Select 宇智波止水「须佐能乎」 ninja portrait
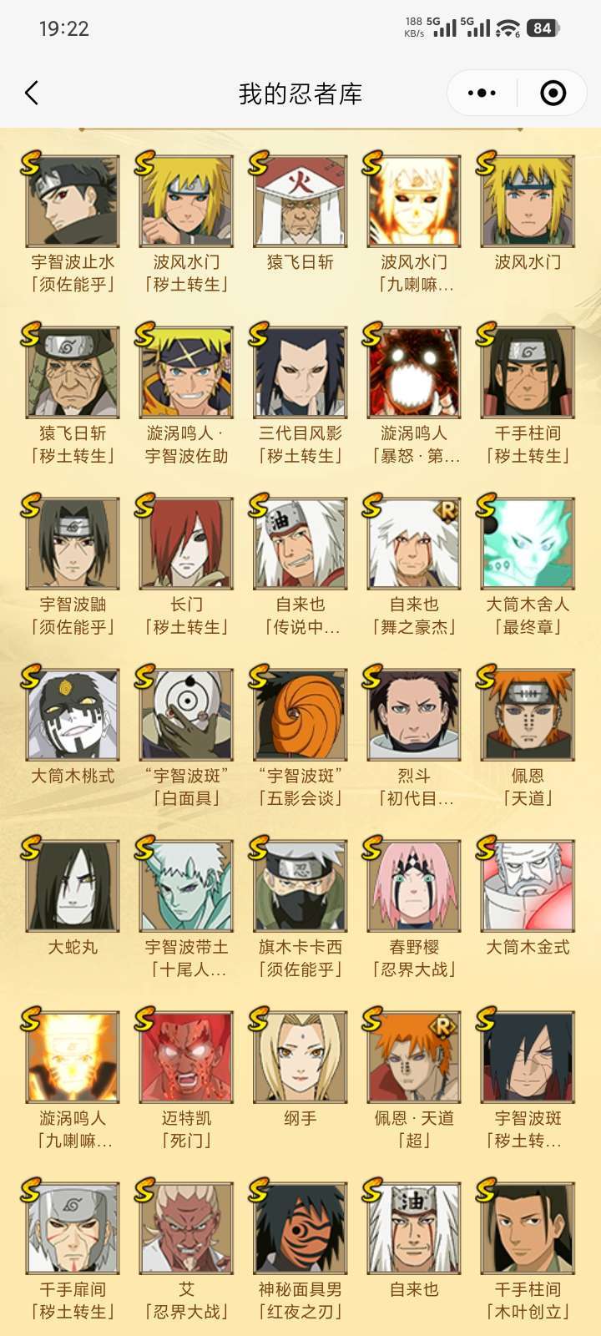Viewport: 601px width, 1336px height. (73, 200)
